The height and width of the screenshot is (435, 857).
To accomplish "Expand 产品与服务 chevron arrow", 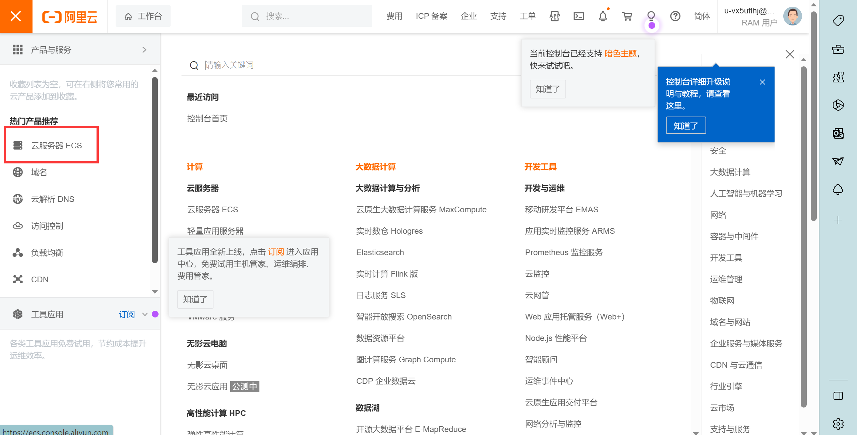I will [x=144, y=50].
